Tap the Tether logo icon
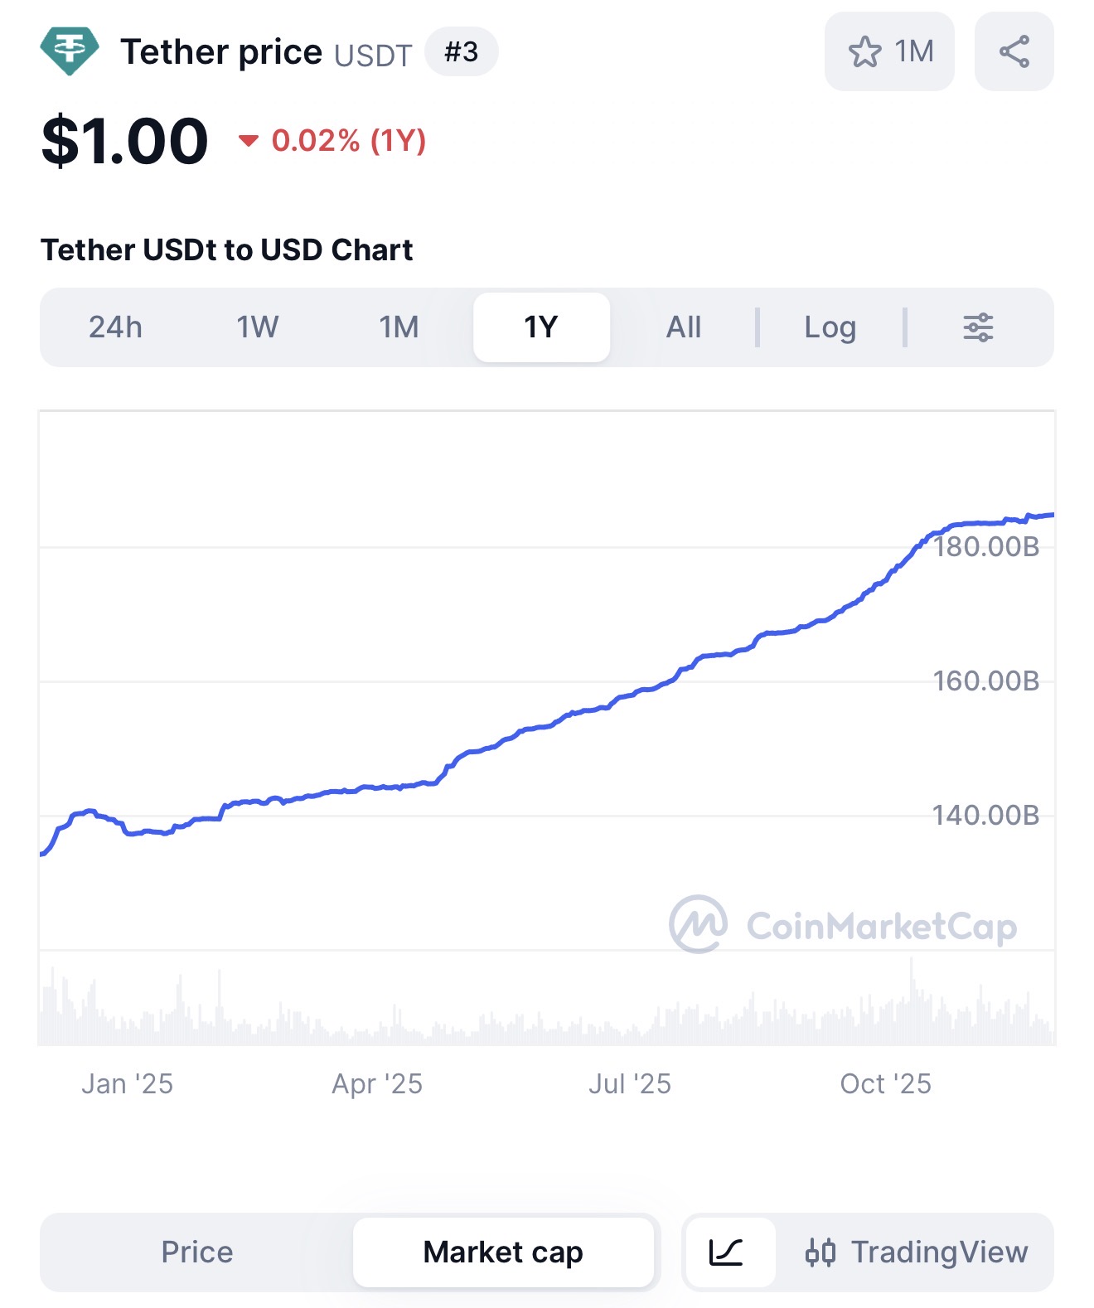Screen dimensions: 1094x1308 pos(70,51)
